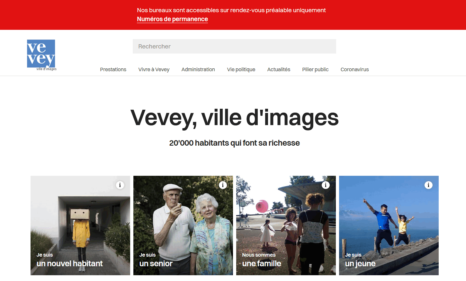
Task: Select the 'un senior' photo card
Action: (183, 226)
